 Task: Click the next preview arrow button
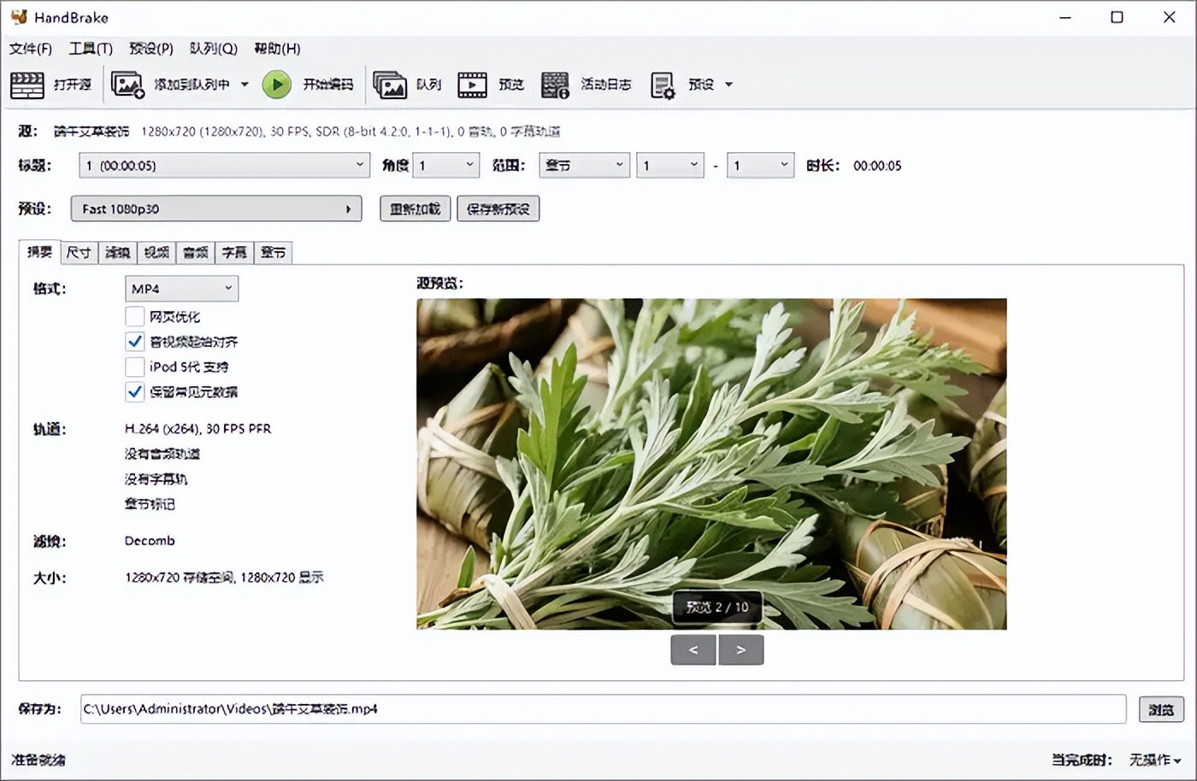point(740,649)
